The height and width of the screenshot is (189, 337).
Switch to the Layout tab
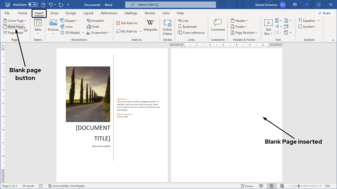coord(88,13)
